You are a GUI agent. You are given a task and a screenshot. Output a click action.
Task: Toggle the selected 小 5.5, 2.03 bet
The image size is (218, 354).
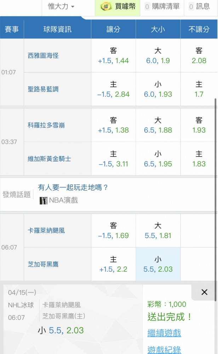(x=158, y=264)
